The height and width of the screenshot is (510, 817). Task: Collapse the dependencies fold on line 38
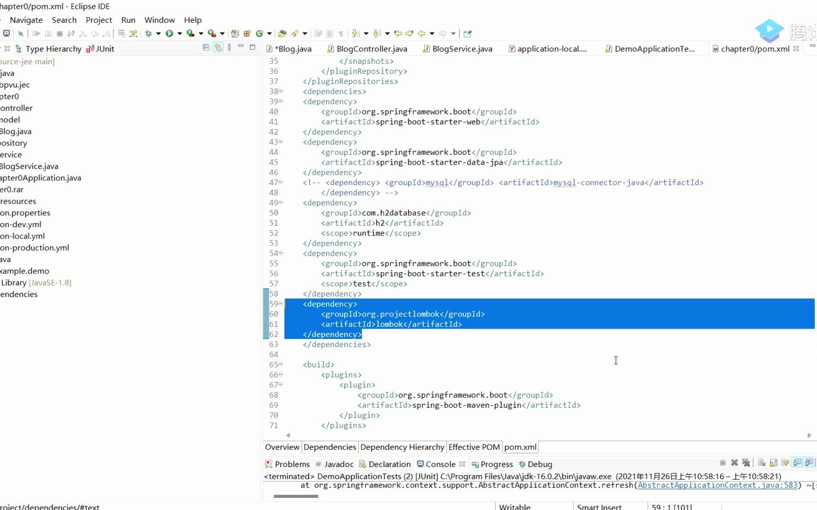coord(281,91)
